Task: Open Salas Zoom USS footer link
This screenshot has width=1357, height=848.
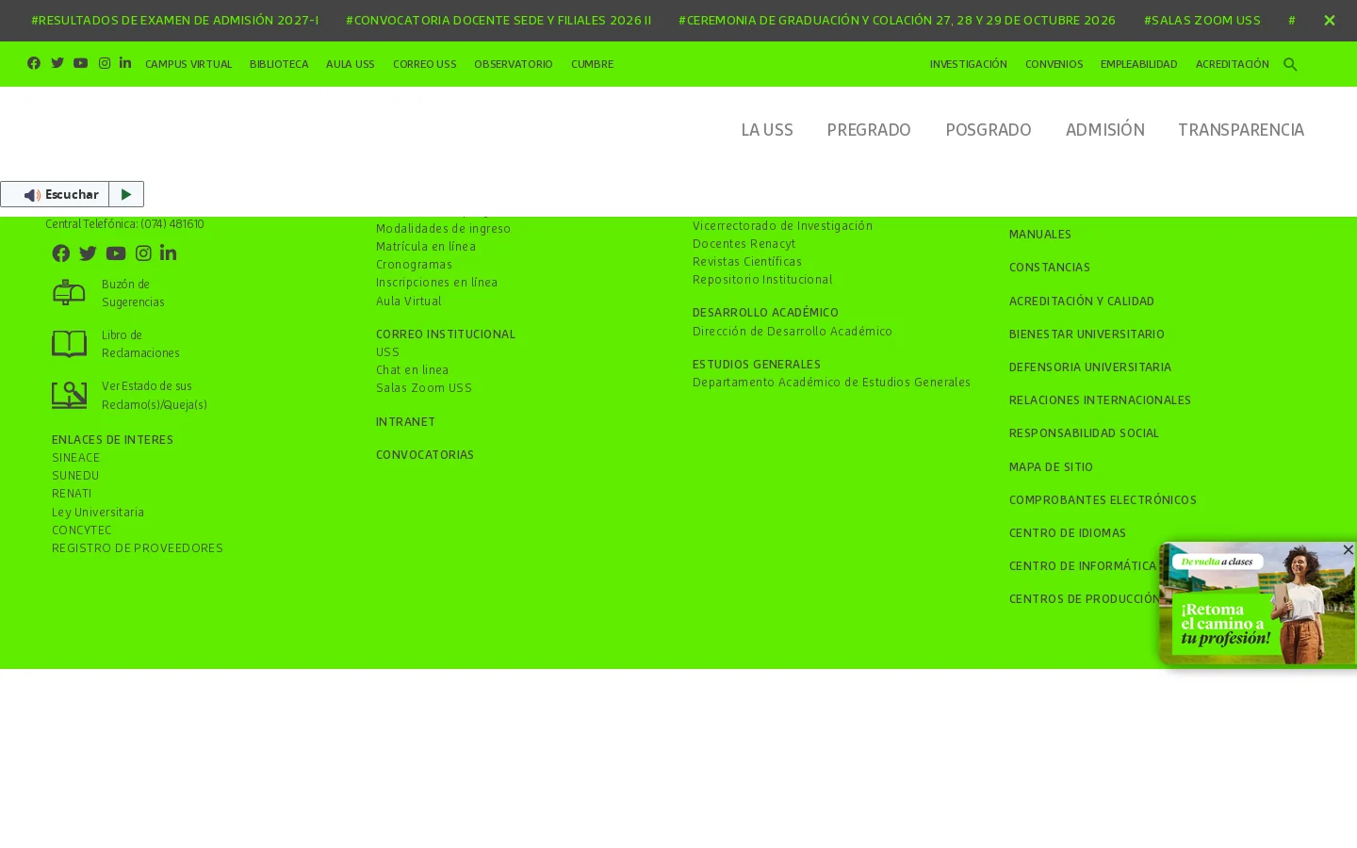Action: [424, 388]
